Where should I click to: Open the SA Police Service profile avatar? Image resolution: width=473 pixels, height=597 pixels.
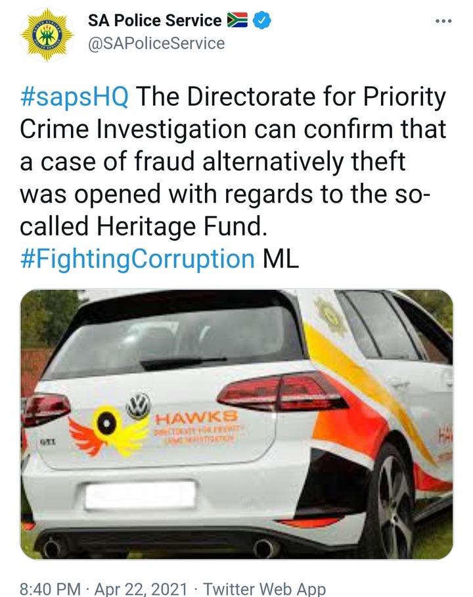(47, 35)
